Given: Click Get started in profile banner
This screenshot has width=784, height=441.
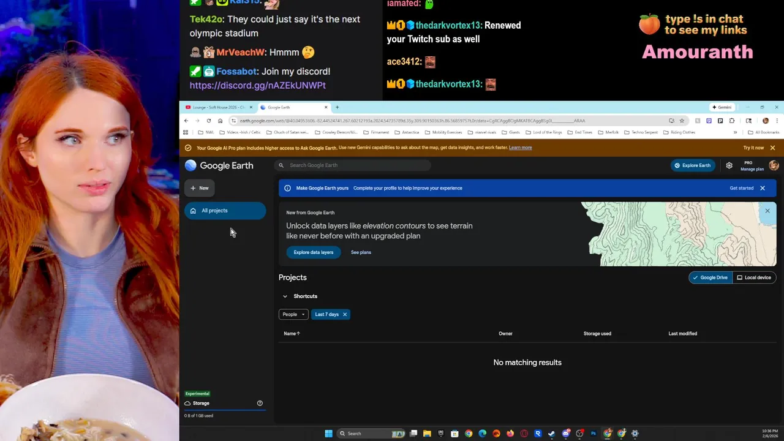Looking at the screenshot, I should 742,188.
